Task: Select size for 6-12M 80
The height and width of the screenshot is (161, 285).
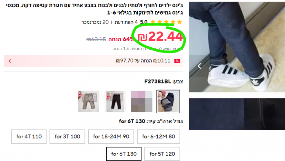Action: (159, 137)
